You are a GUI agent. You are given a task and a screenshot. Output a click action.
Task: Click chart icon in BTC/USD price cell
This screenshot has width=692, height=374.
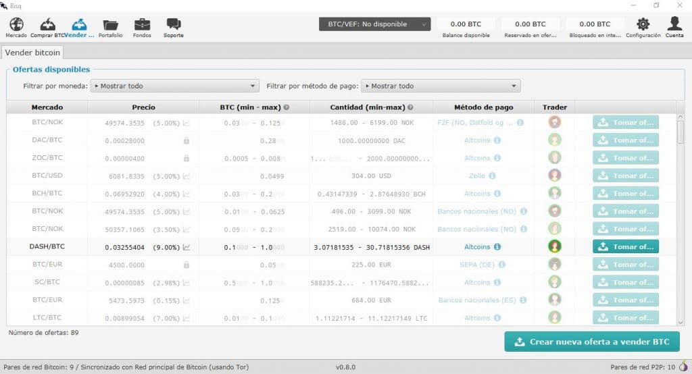pyautogui.click(x=187, y=176)
